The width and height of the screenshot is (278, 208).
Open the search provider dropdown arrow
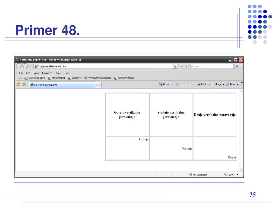click(241, 66)
